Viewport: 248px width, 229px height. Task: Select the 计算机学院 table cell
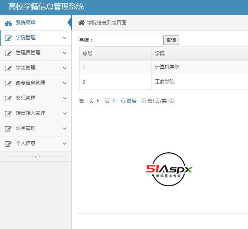(200, 68)
